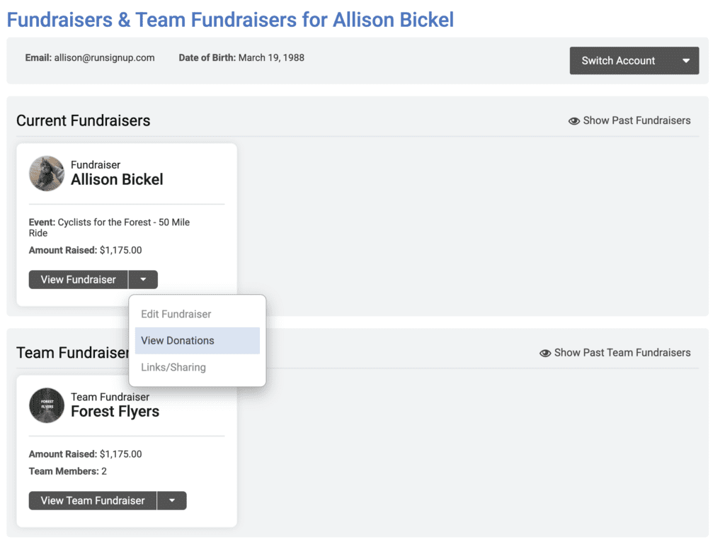Click the email allison@runsignup.com
The width and height of the screenshot is (725, 552).
(x=105, y=58)
